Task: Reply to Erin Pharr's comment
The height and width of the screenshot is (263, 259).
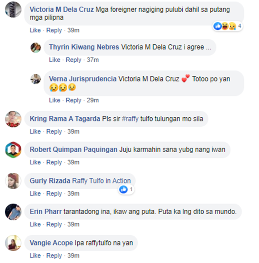Action: (x=54, y=224)
